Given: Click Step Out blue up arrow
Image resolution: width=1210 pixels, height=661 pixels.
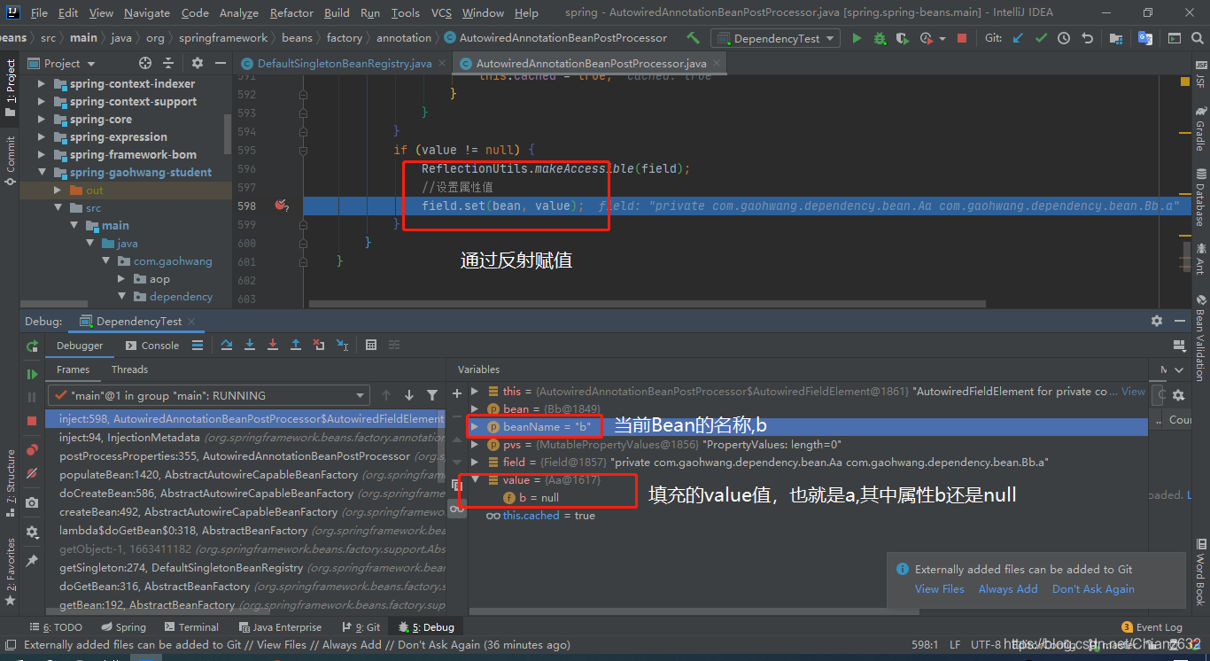Looking at the screenshot, I should [x=296, y=345].
